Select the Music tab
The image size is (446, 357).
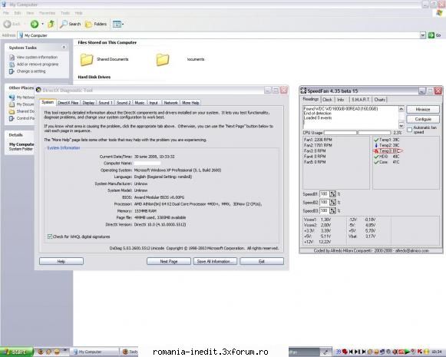(x=140, y=103)
